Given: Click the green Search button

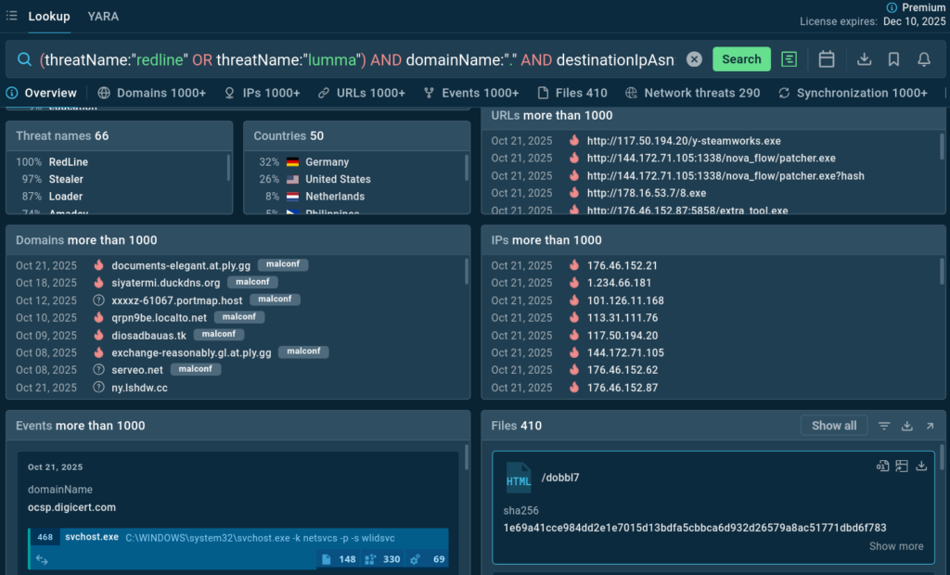Looking at the screenshot, I should coord(741,59).
